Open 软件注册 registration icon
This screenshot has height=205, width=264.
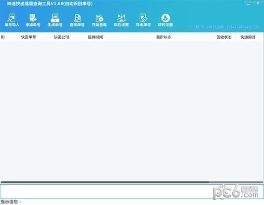point(165,20)
